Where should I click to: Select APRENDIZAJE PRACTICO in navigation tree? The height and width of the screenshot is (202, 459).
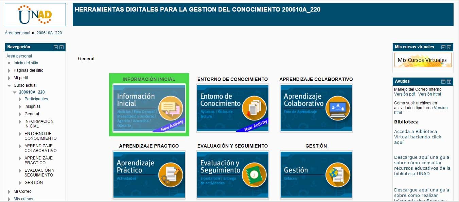[x=38, y=161]
